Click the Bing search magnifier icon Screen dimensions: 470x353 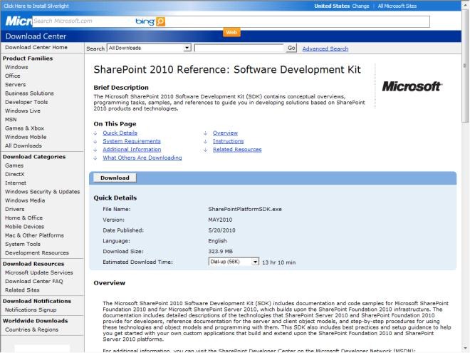(x=160, y=21)
